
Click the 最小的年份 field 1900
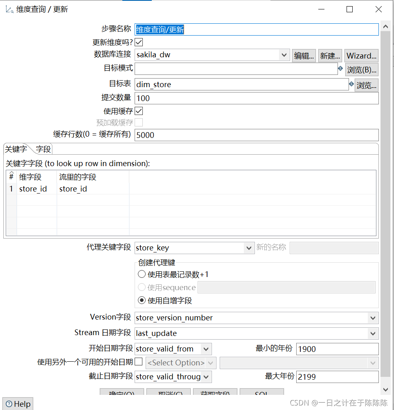coord(337,349)
